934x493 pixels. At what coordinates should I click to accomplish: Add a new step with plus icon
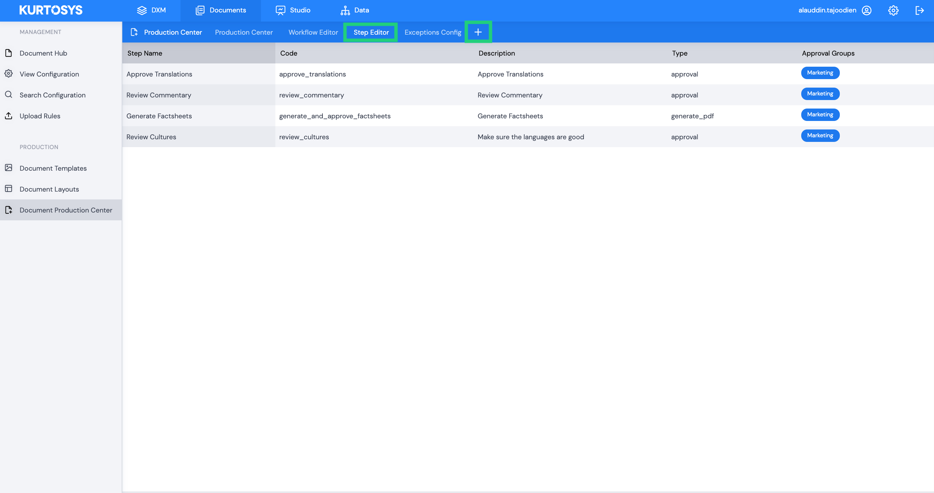tap(478, 32)
